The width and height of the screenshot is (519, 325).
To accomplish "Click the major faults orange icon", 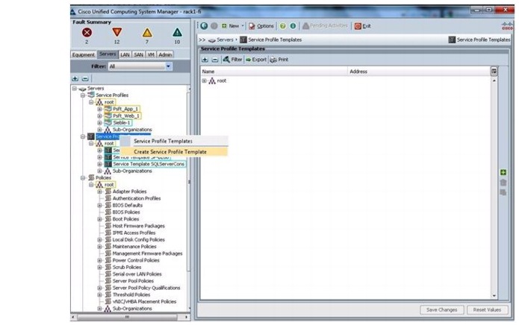I will (116, 32).
